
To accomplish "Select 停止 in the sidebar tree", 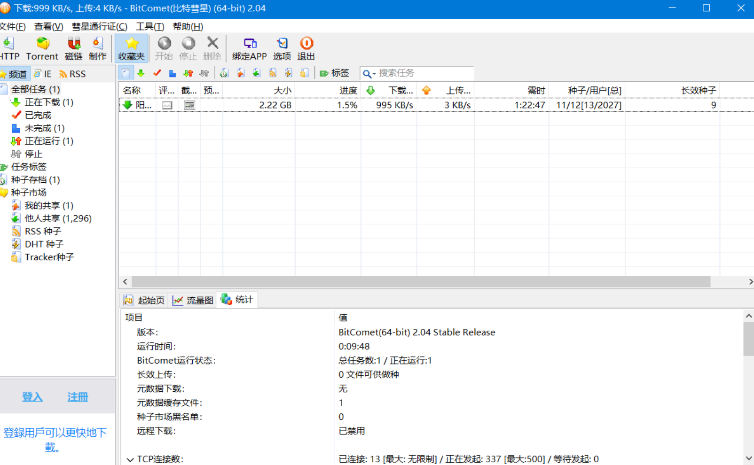I will tap(33, 154).
